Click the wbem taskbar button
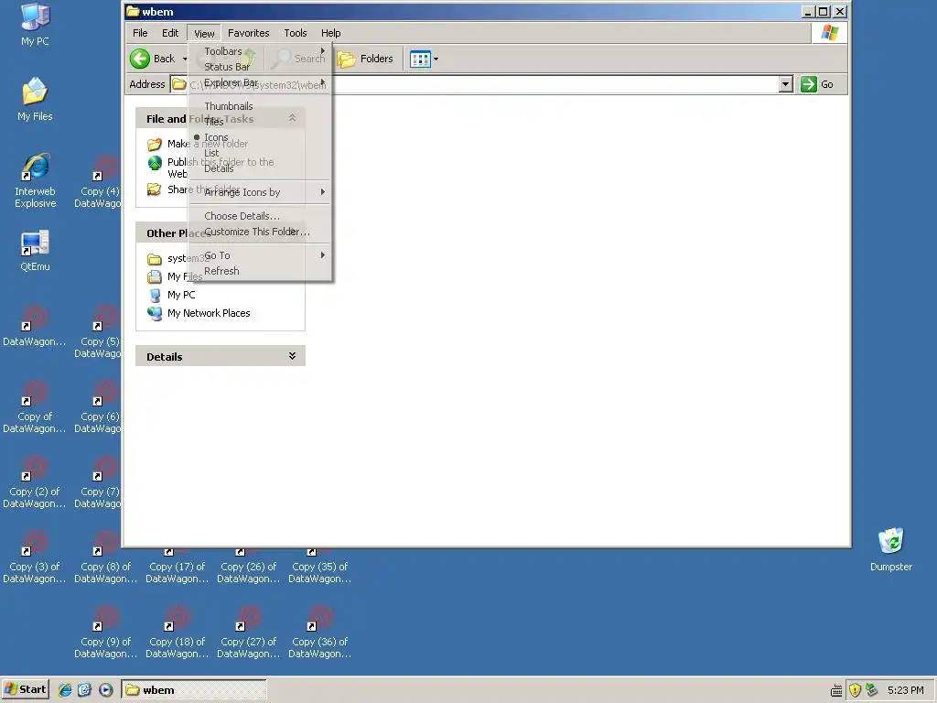This screenshot has width=937, height=703. [194, 690]
